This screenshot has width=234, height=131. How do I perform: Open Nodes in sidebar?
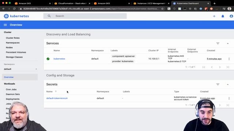pos(9,47)
